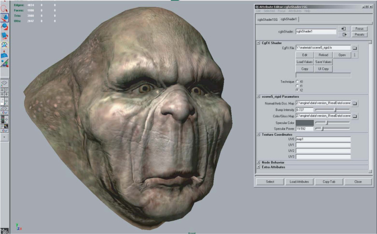The image size is (377, 234).
Task: Click the folder icon next to CgFX File
Action: tap(355, 49)
